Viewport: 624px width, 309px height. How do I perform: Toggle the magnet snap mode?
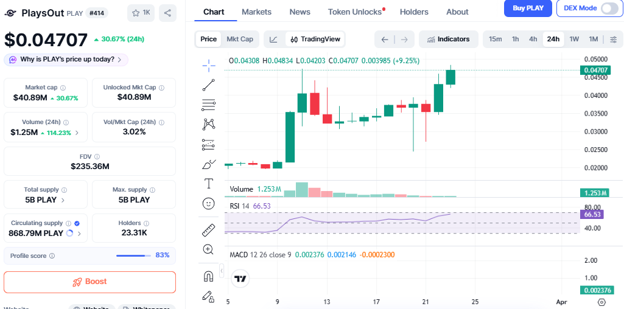(209, 276)
